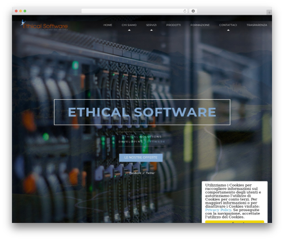Open the CONTATTACI menu
Image resolution: width=284 pixels, height=240 pixels.
228,25
